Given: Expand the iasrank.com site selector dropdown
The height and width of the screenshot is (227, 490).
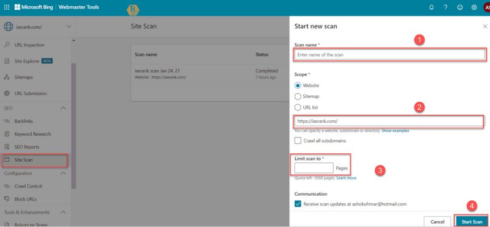Looking at the screenshot, I should pos(69,27).
